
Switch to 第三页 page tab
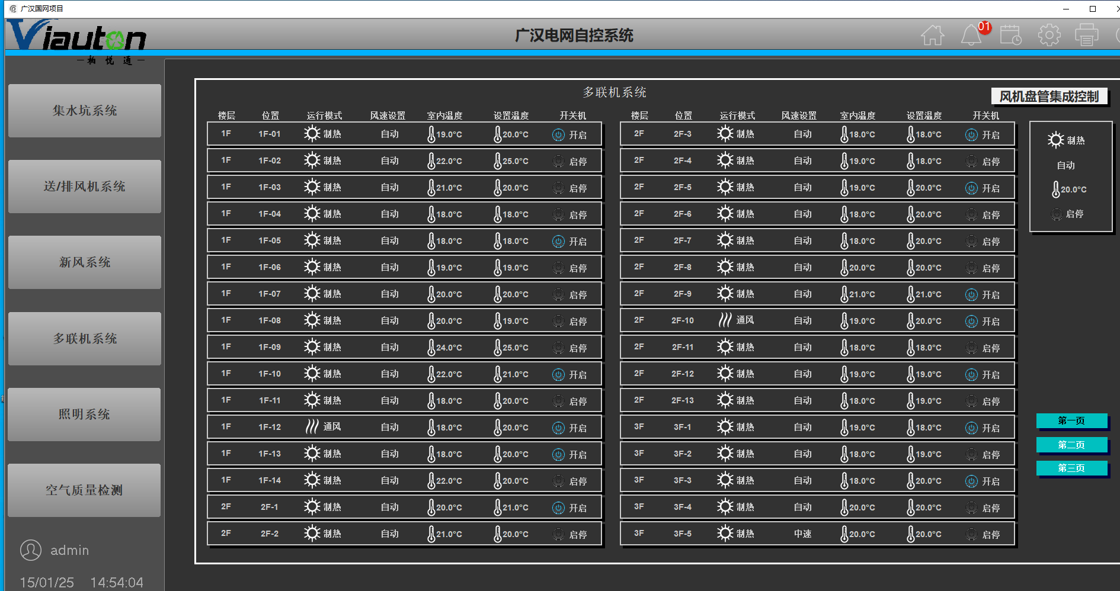[x=1071, y=468]
